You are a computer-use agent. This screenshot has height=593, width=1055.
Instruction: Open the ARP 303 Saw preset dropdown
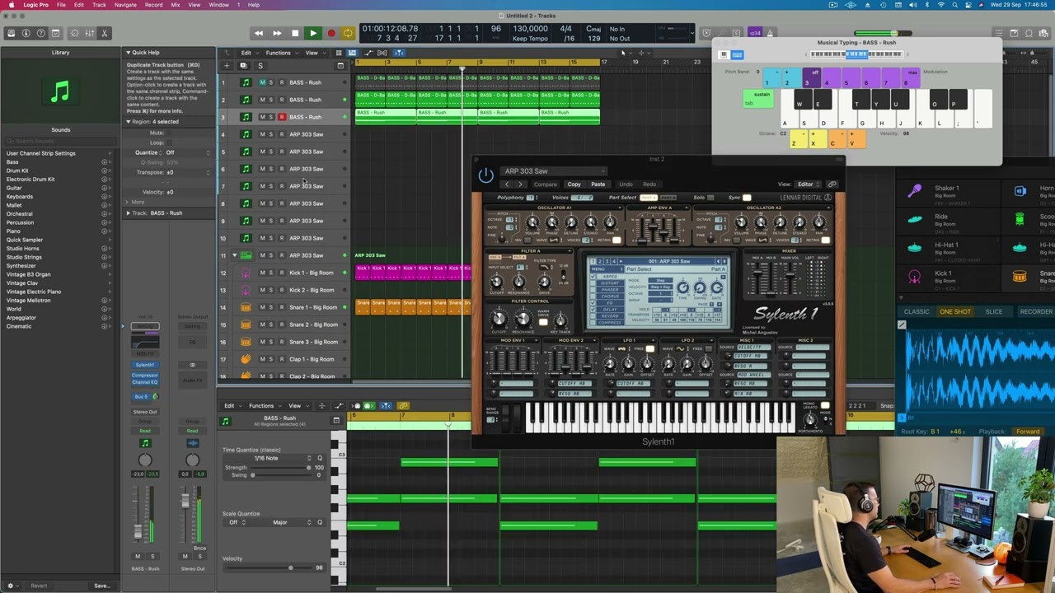tap(554, 171)
